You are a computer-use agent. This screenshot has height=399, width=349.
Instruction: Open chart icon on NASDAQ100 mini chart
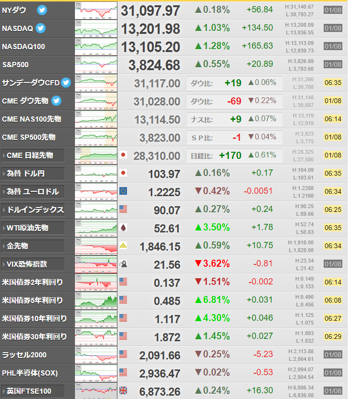[78, 42]
